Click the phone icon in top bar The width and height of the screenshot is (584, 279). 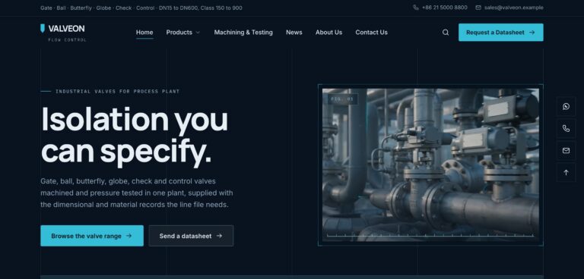tap(416, 8)
